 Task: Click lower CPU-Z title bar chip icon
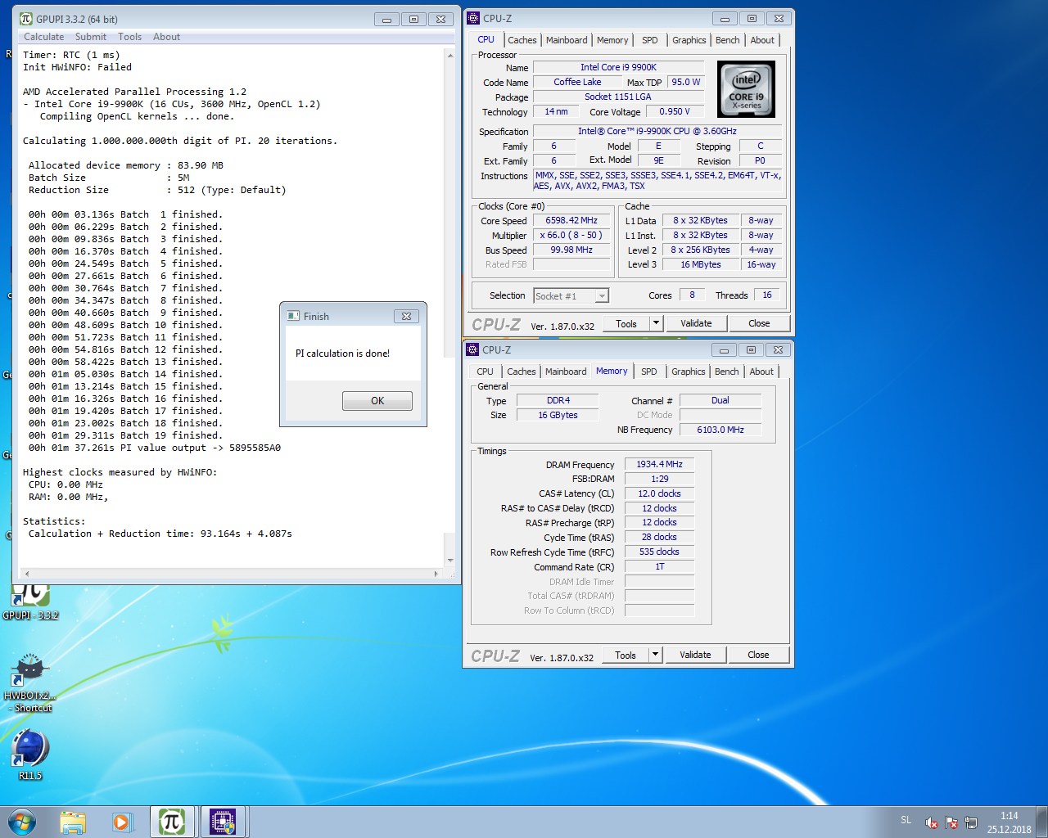point(472,349)
